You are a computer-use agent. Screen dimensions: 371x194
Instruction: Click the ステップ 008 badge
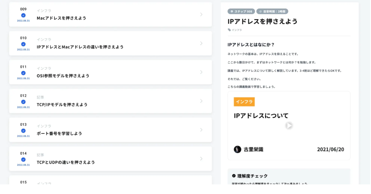[241, 11]
